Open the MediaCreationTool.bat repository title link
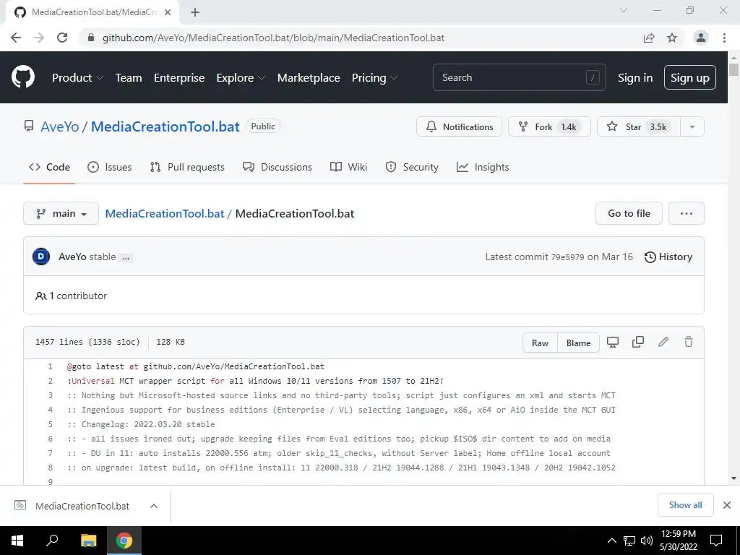 click(x=165, y=126)
